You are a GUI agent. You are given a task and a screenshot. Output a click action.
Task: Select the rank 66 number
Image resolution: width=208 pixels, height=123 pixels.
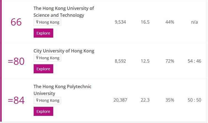(16, 22)
